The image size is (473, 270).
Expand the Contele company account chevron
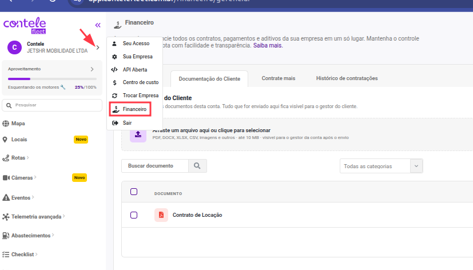click(x=98, y=47)
